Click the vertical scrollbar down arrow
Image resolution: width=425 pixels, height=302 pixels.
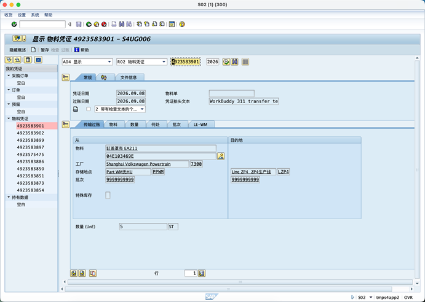point(417,284)
